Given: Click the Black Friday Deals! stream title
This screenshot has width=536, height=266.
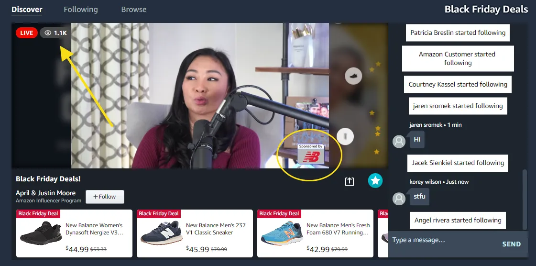Looking at the screenshot, I should coord(48,179).
